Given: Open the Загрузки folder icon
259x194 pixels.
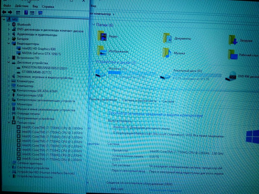Looking at the screenshot, I should (x=233, y=40).
